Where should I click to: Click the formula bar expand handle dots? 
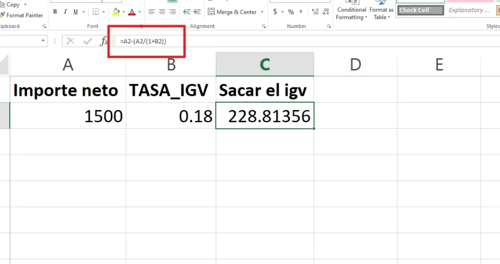click(x=55, y=41)
